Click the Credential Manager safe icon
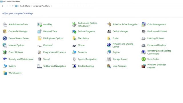Screen dimensions: 183x103 [5, 31]
